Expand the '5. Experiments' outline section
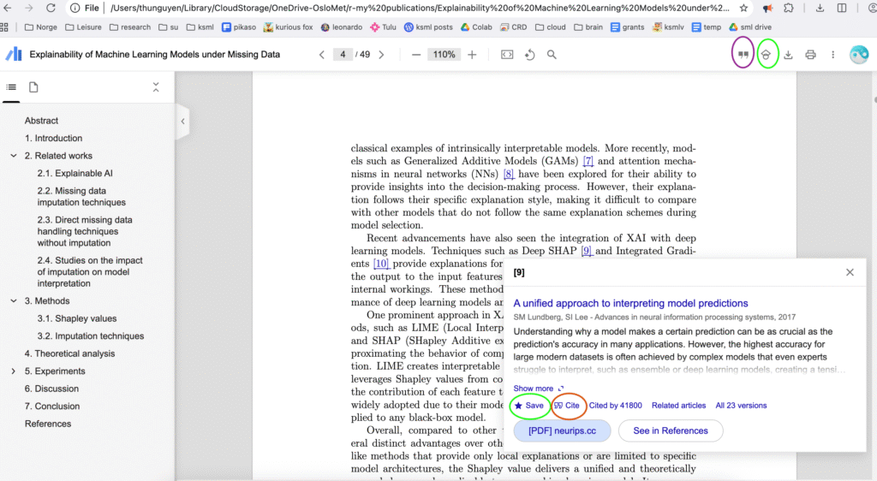This screenshot has height=481, width=877. pyautogui.click(x=13, y=371)
